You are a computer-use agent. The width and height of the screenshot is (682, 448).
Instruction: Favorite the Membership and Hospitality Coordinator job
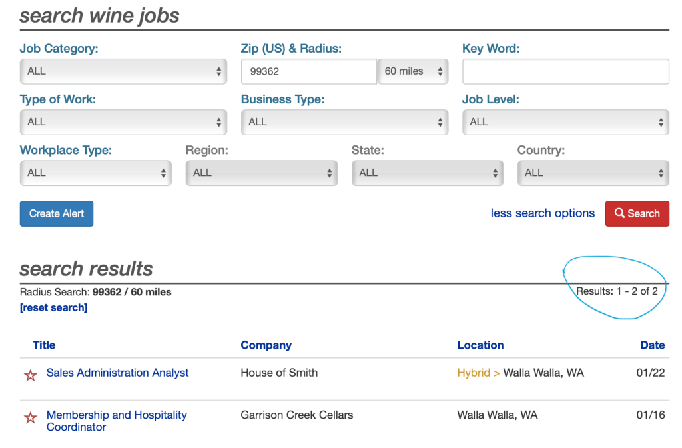click(x=30, y=418)
